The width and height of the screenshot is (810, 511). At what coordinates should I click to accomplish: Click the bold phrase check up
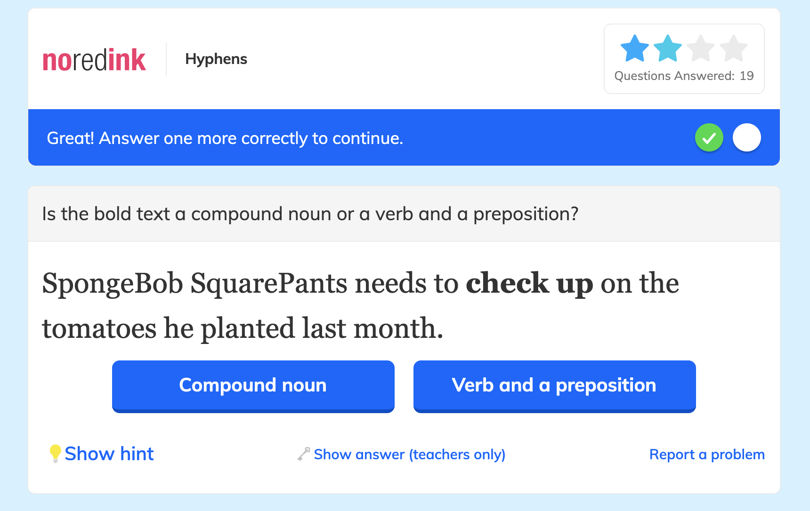[x=529, y=284]
